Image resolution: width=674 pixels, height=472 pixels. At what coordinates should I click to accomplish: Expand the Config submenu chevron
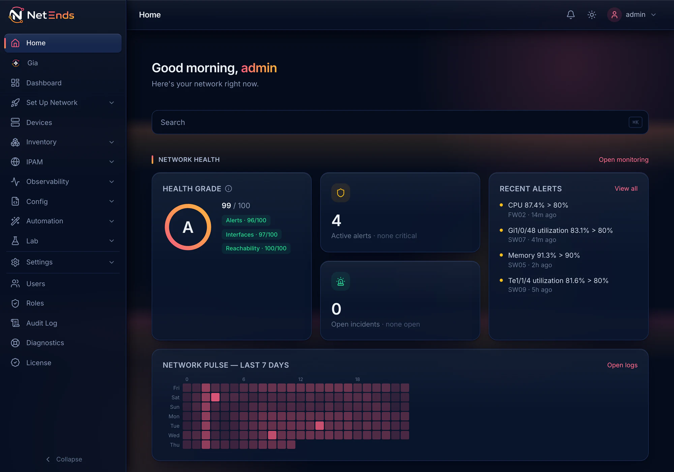(112, 201)
